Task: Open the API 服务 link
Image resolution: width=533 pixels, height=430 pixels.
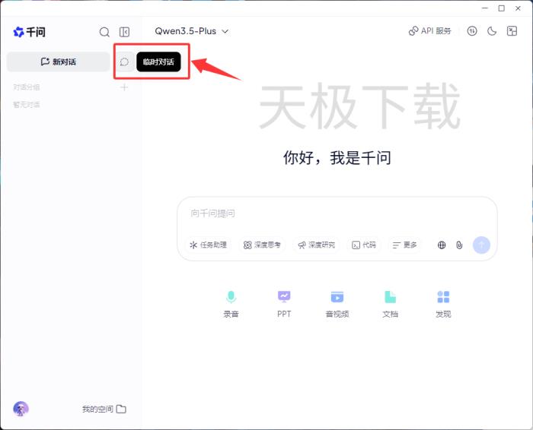Action: click(x=430, y=31)
